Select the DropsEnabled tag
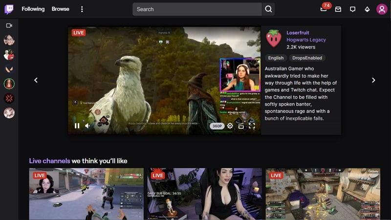The image size is (391, 220). pos(307,58)
